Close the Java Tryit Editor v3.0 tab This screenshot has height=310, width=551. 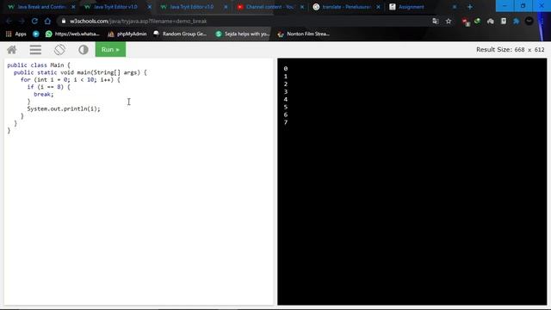coord(226,7)
